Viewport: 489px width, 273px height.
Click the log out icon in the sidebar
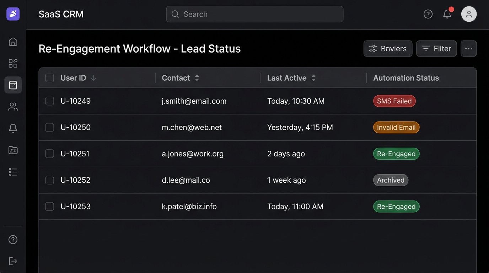click(x=13, y=261)
